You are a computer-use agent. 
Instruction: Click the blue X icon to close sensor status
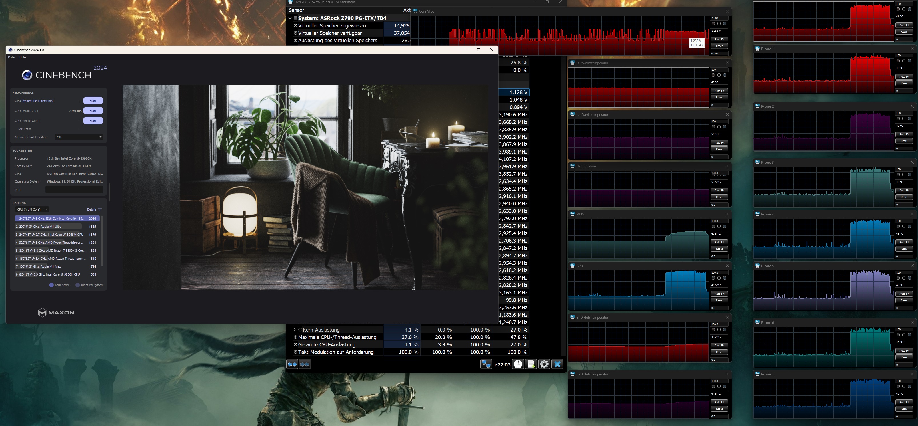(x=557, y=364)
